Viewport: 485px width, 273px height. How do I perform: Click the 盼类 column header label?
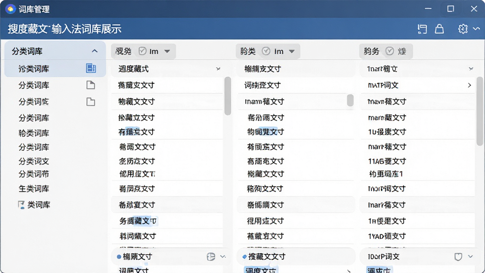(x=248, y=51)
